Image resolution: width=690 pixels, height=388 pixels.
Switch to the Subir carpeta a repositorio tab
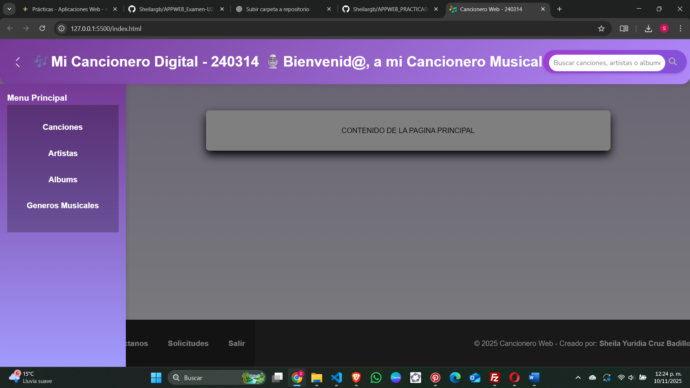click(277, 9)
